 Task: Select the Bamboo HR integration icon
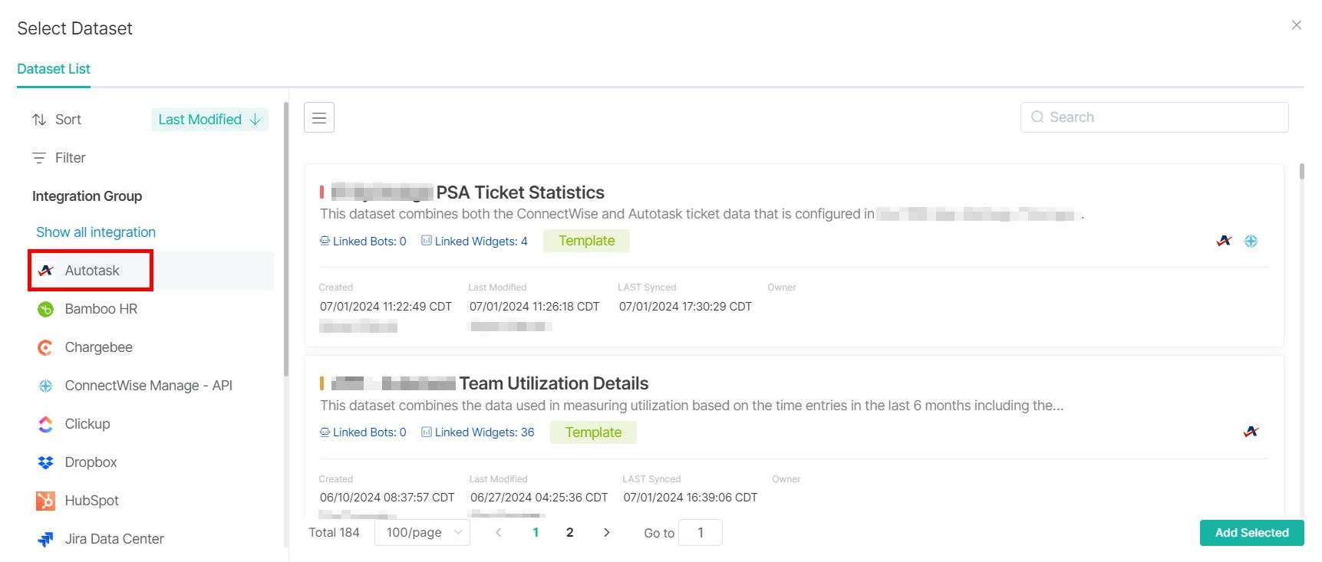click(46, 309)
